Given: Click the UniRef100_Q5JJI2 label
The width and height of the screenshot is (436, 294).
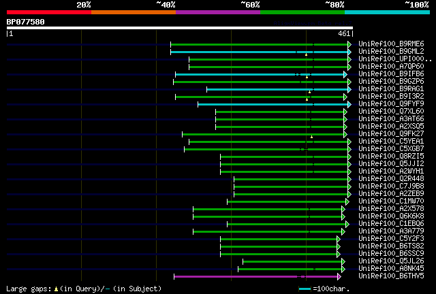Looking at the screenshot, I should coord(391,164).
